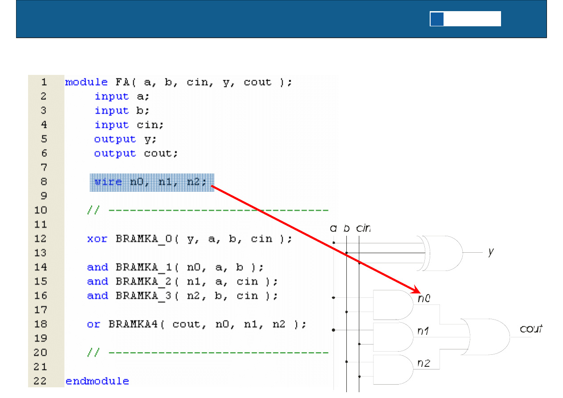Click the OR gate driving cout
Screen dimensions: 563x398
click(485, 337)
